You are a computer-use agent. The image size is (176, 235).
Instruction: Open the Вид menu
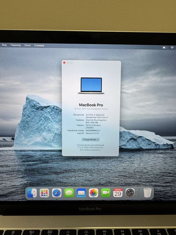(4, 45)
